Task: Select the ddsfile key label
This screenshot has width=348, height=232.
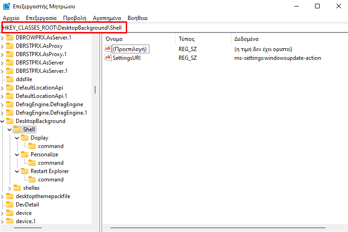Action: click(x=24, y=79)
